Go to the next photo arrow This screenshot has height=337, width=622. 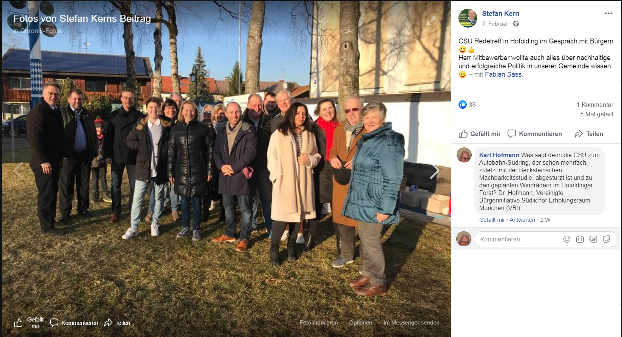coord(435,171)
